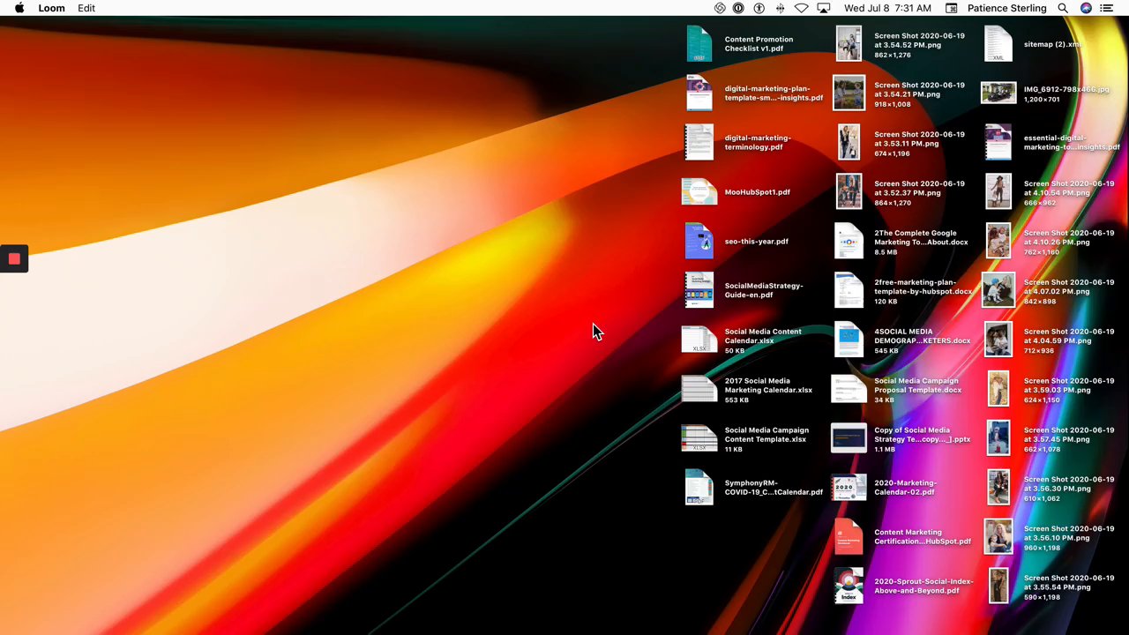The image size is (1129, 635).
Task: Select 2020-Marketing-Calendar-02.pdf thumbnail
Action: click(x=849, y=488)
